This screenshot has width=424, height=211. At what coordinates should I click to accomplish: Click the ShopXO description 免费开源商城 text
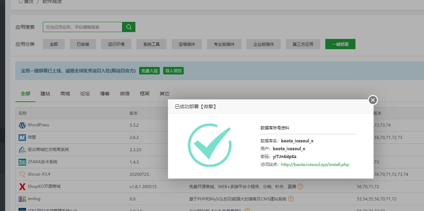tap(243, 186)
